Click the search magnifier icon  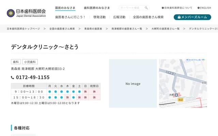point(146,7)
